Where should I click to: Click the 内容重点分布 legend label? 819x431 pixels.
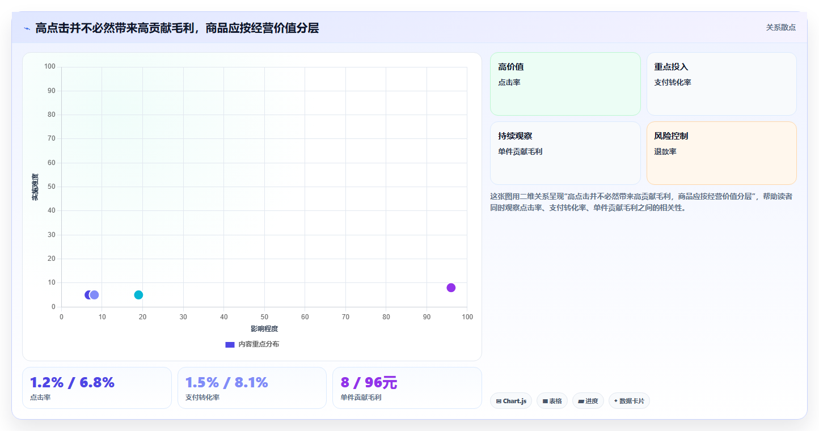pos(259,345)
